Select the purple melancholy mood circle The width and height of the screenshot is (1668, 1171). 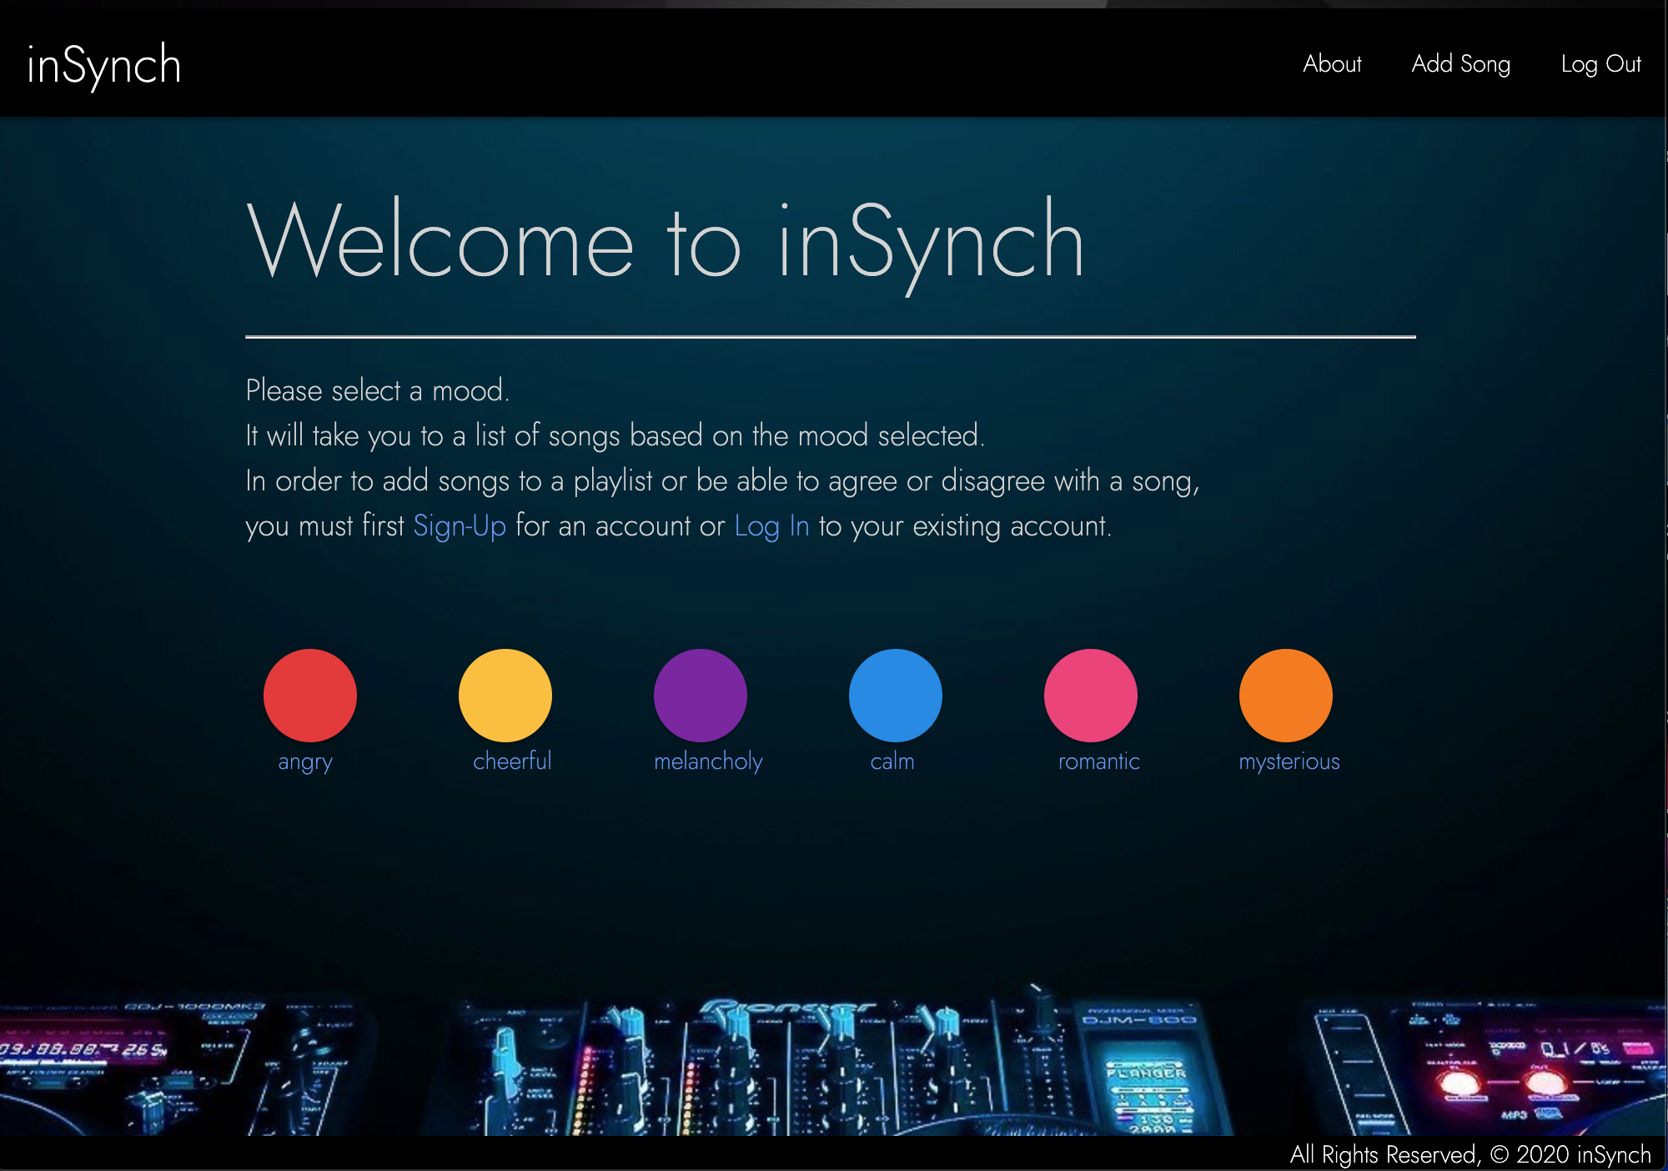pos(700,695)
